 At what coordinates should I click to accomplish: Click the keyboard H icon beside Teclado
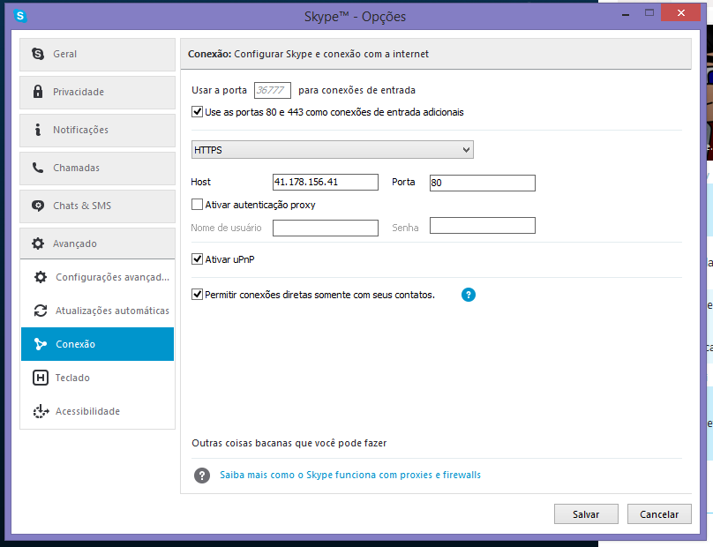(x=41, y=378)
